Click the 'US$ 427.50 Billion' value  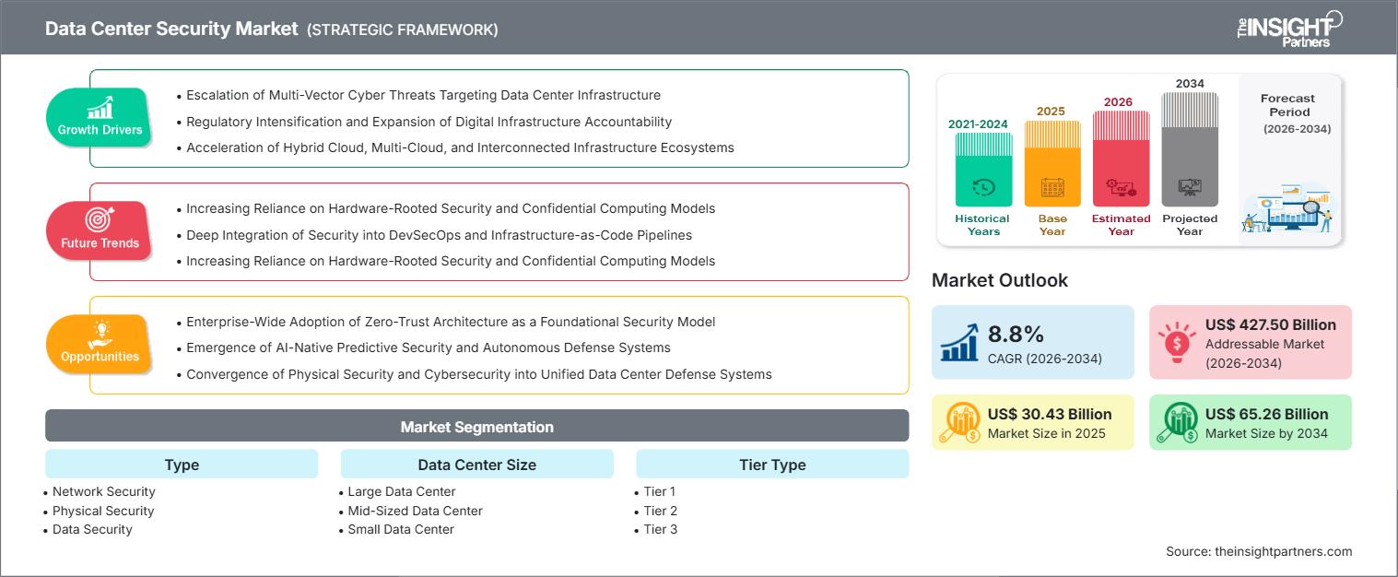(1271, 324)
